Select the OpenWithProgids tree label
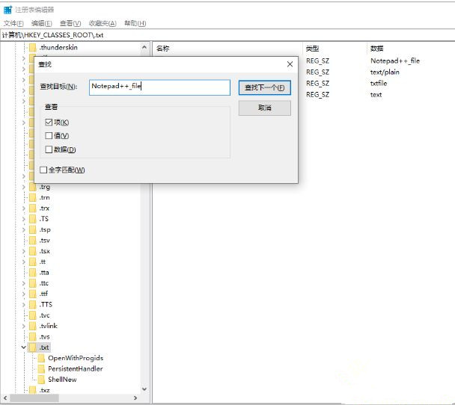This screenshot has height=405, width=455. [x=76, y=358]
